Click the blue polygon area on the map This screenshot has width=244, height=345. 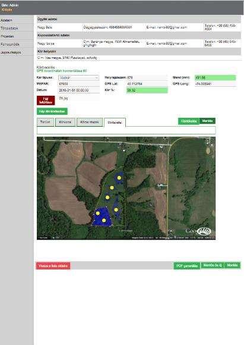[x=102, y=217]
